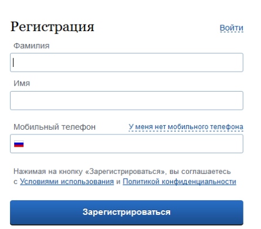This screenshot has height=229, width=261.
Task: Choose У меня нет мобильного телефона link
Action: 186,127
